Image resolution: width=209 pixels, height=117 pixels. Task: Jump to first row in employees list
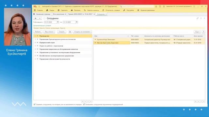[196, 101]
